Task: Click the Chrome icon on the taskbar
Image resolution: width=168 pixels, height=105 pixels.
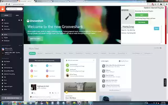Action: pos(15,103)
